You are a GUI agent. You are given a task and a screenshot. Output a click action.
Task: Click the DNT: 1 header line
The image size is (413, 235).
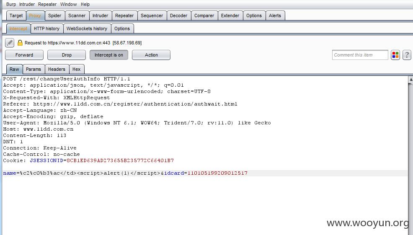[13, 142]
